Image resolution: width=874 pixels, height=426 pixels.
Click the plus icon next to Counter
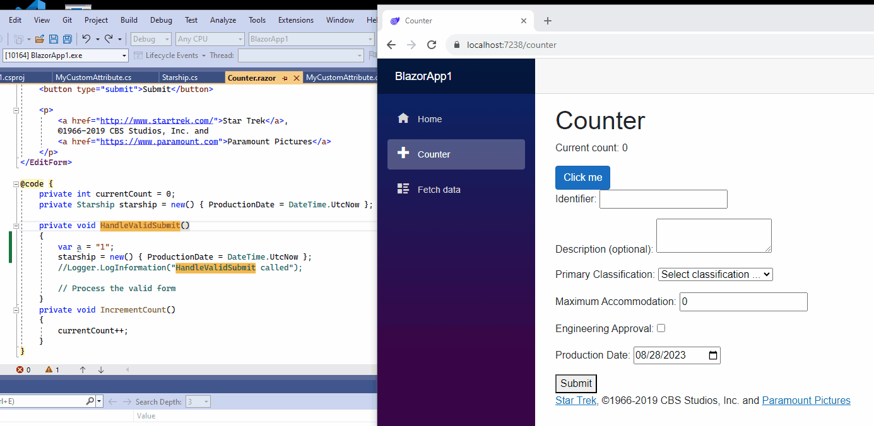[x=403, y=153]
